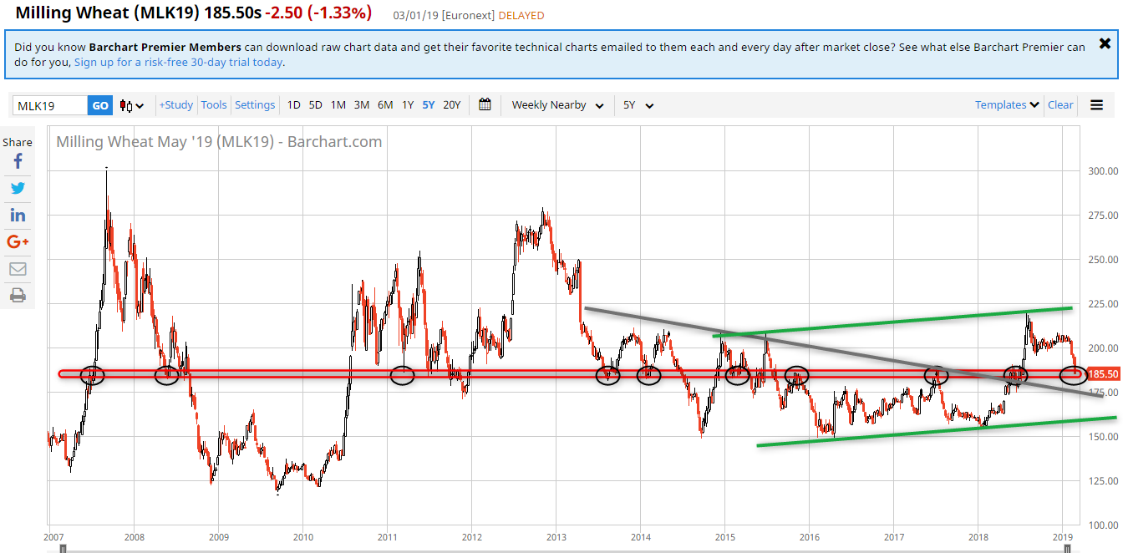Open the hamburger menu at toolbar right
The width and height of the screenshot is (1123, 553).
coord(1096,105)
